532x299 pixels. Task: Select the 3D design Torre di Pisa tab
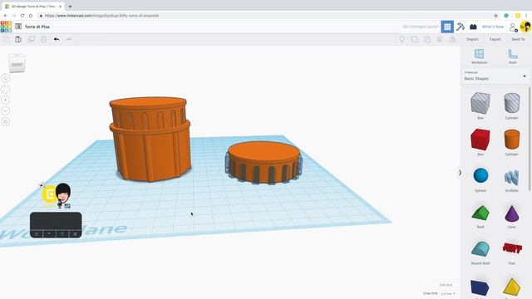[33, 7]
